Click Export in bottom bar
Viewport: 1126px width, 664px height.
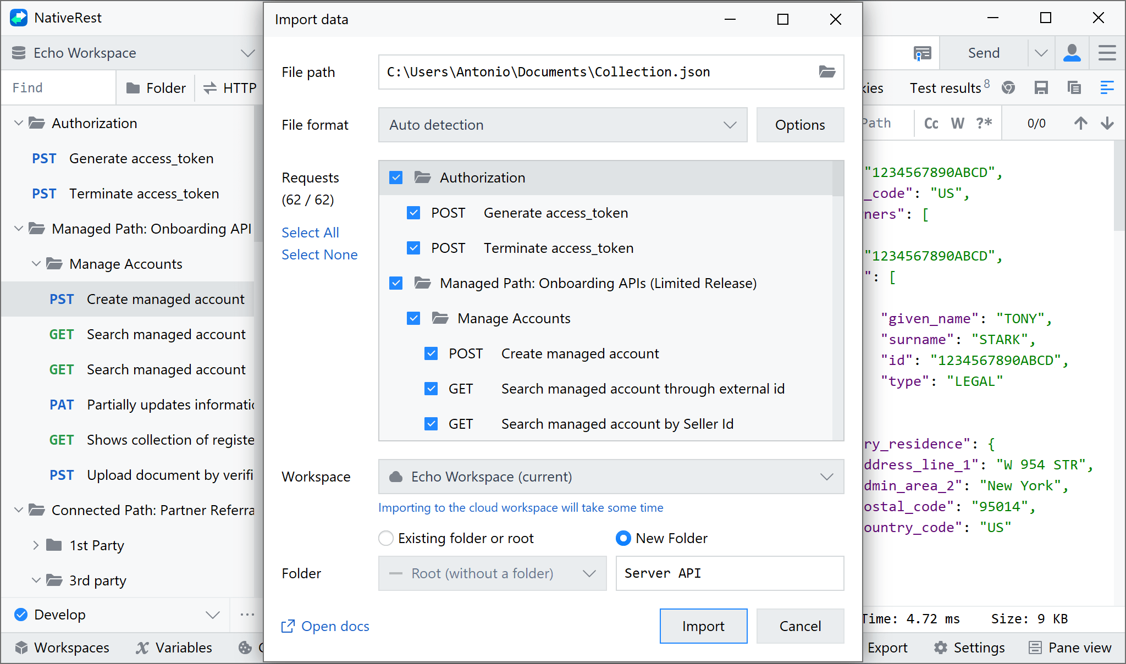tap(887, 648)
